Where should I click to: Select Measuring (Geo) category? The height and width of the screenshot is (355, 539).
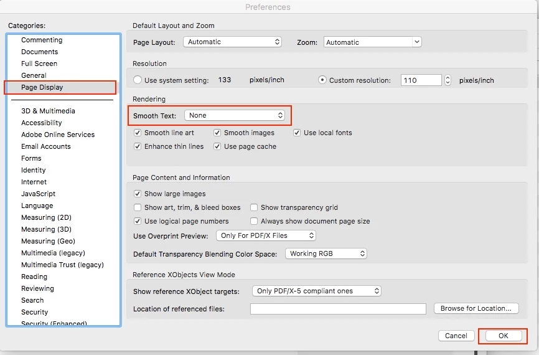point(48,241)
